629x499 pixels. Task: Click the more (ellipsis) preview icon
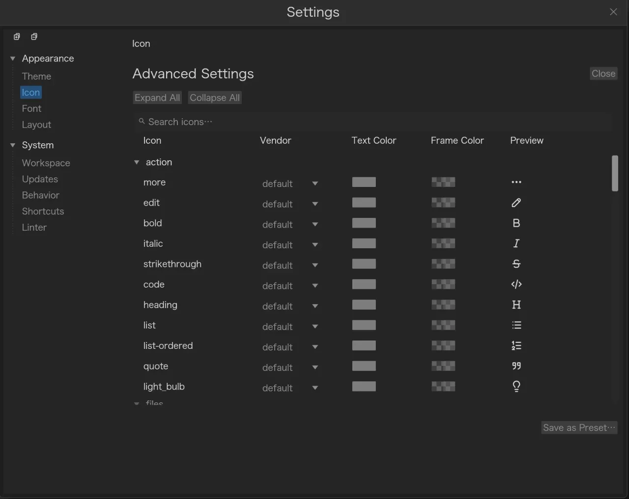516,182
